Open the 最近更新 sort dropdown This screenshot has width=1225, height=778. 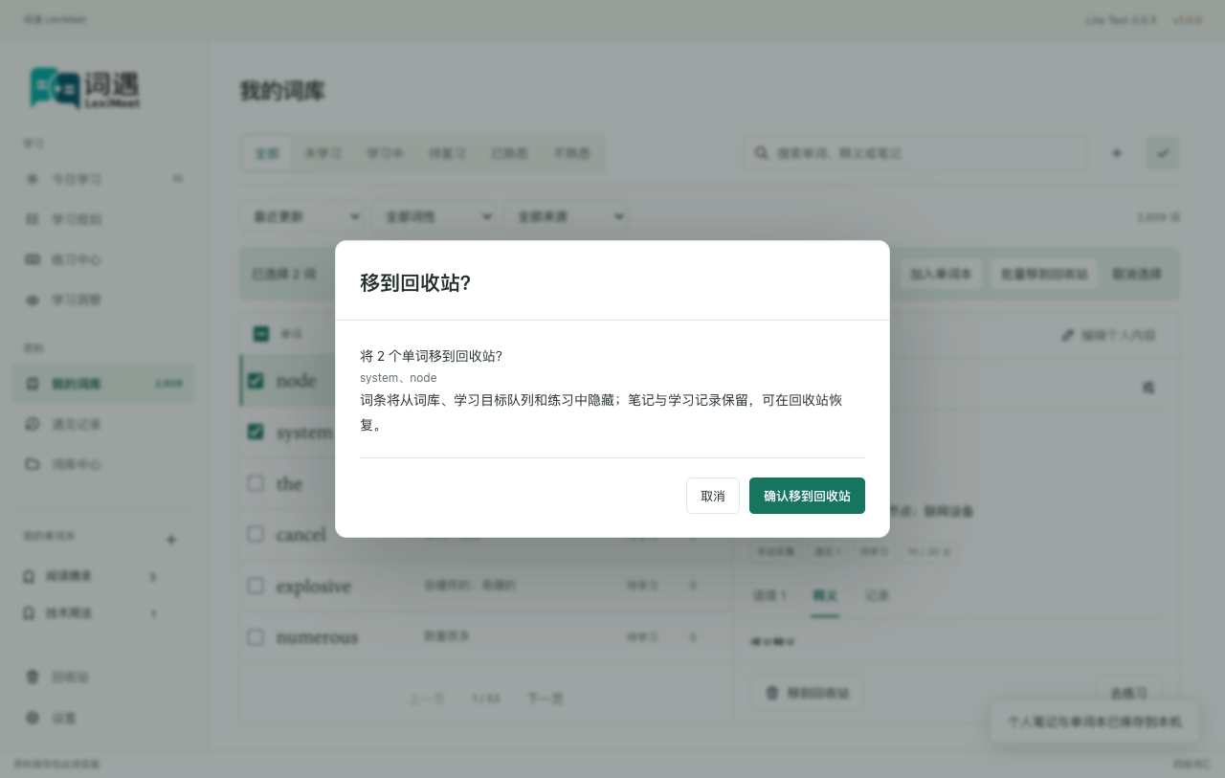click(x=303, y=217)
